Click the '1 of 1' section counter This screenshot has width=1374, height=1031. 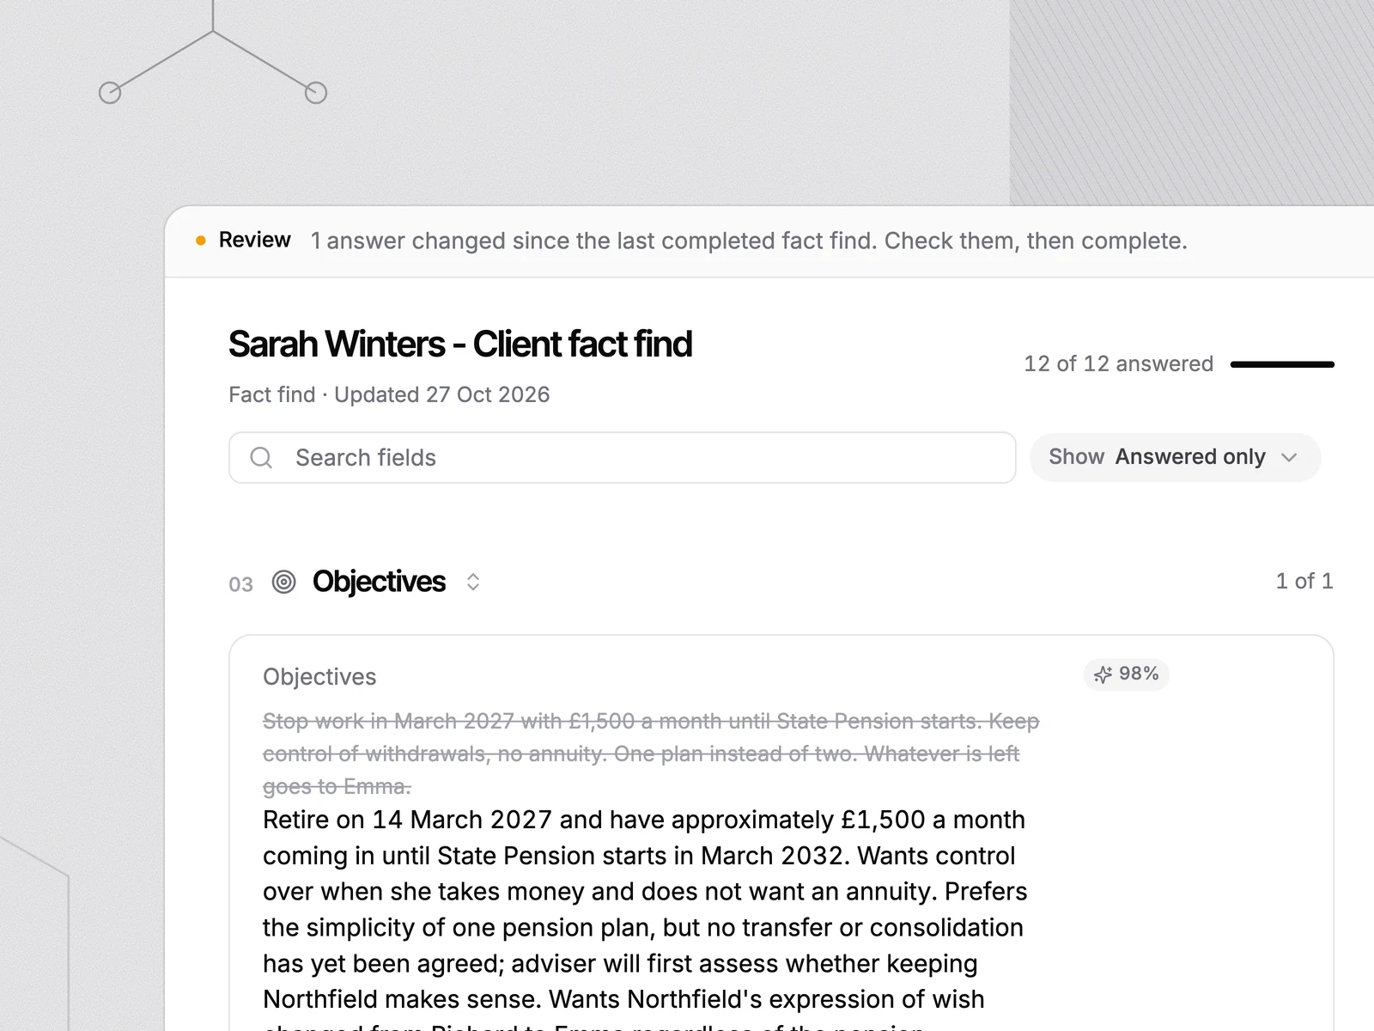click(x=1304, y=582)
